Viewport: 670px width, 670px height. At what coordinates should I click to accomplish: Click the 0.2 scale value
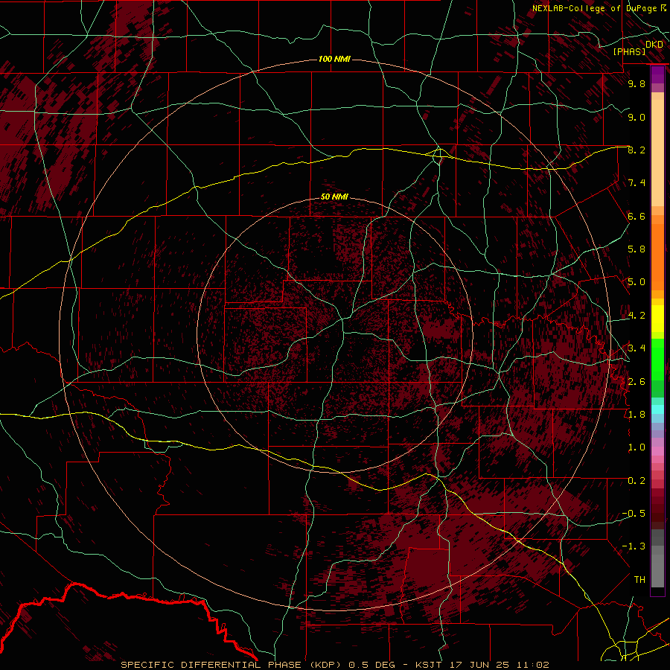coord(636,481)
